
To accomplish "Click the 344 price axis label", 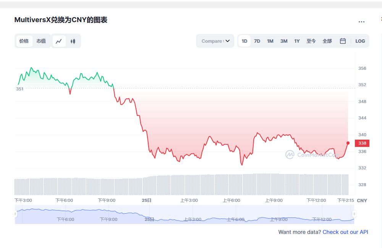I will tap(362, 118).
